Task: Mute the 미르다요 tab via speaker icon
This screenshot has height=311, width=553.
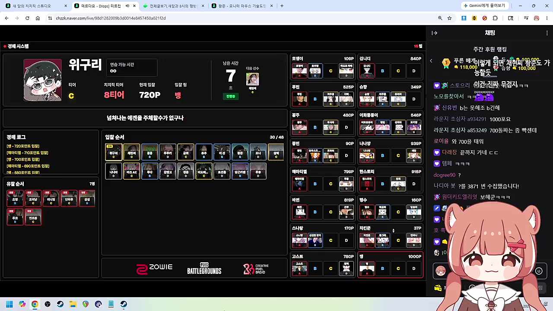Action: (127, 6)
